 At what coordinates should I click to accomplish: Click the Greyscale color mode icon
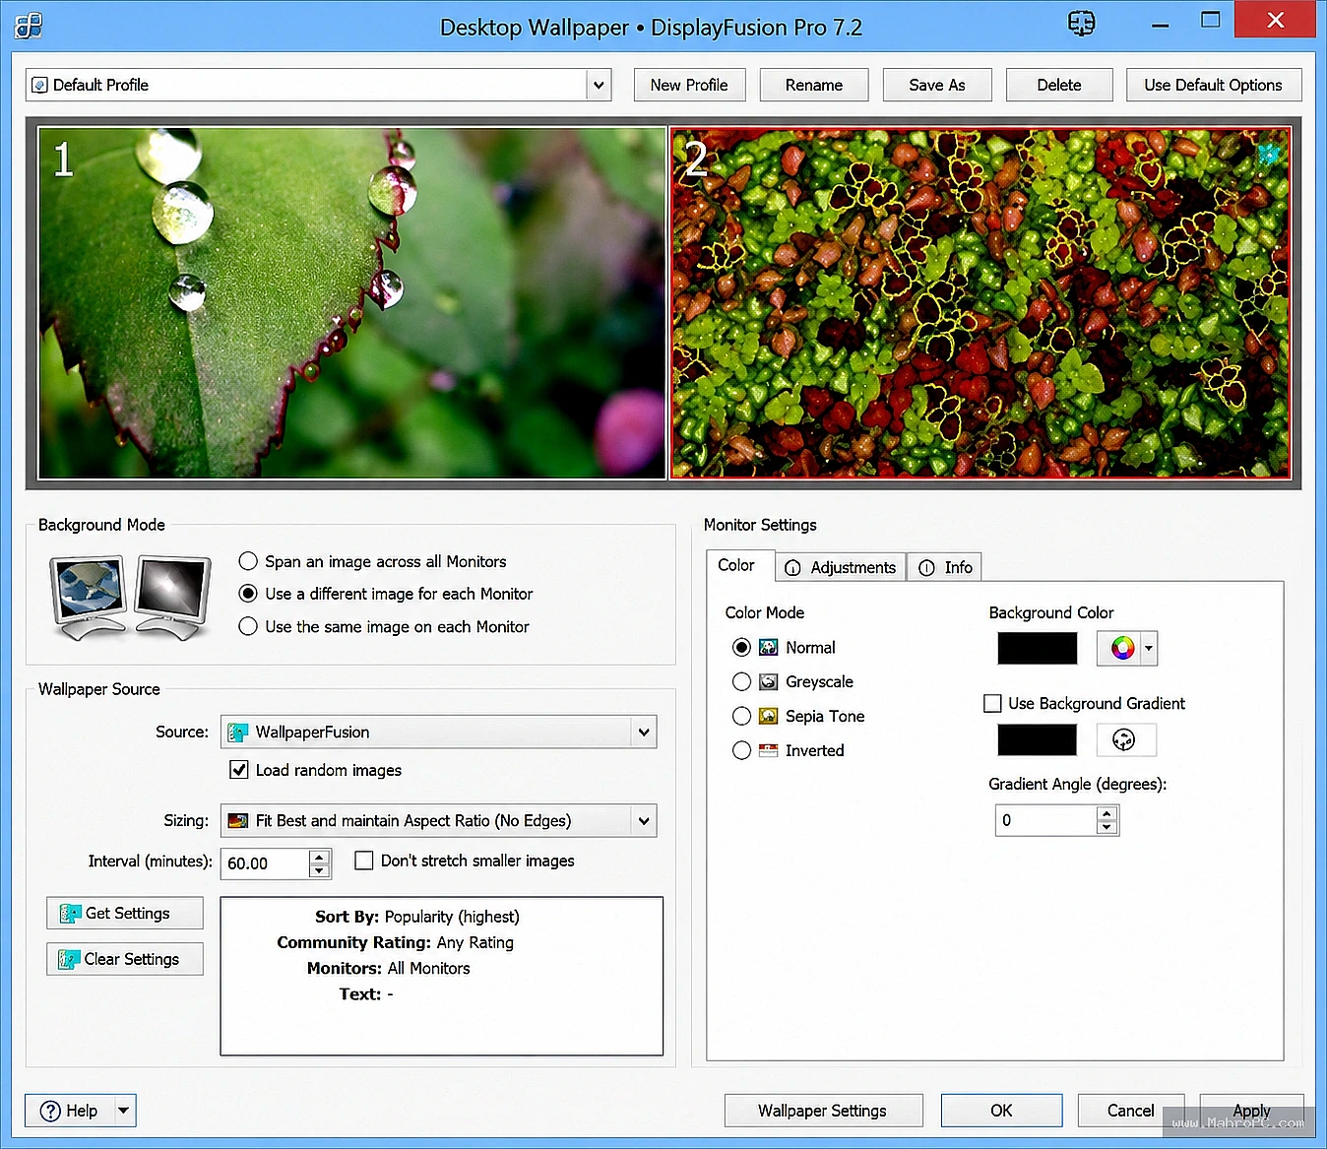[x=769, y=682]
